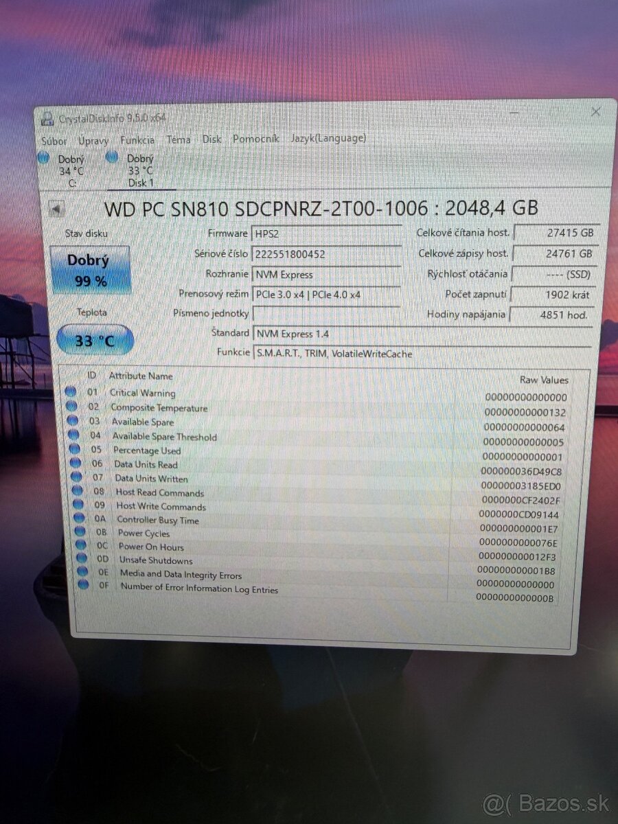Select the Percentage Used attribute name
The width and height of the screenshot is (618, 824).
(x=148, y=450)
